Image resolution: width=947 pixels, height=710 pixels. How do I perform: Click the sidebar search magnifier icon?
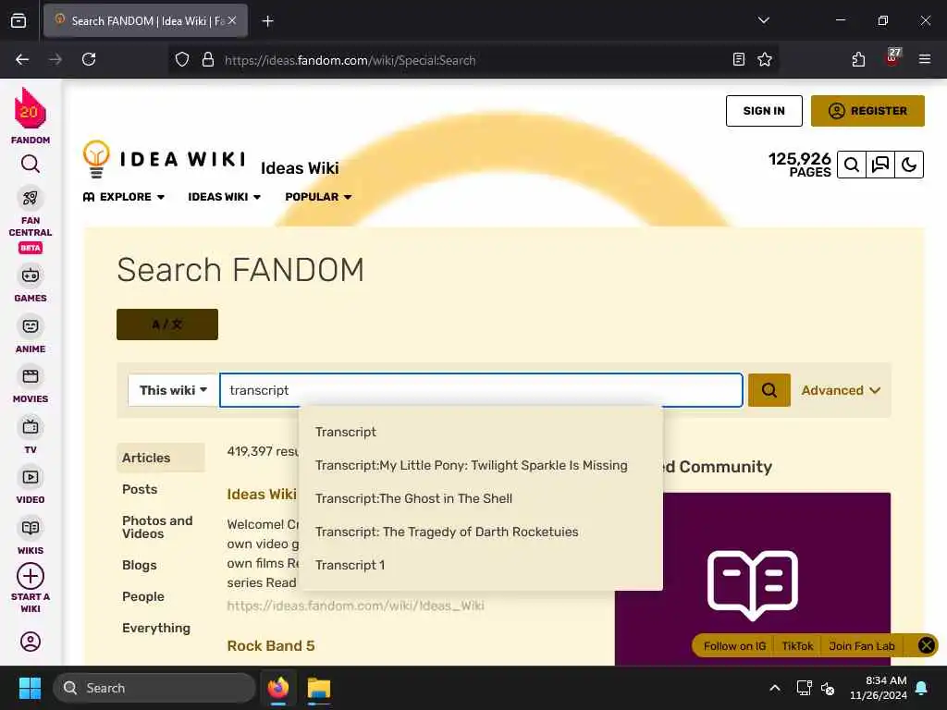tap(31, 164)
